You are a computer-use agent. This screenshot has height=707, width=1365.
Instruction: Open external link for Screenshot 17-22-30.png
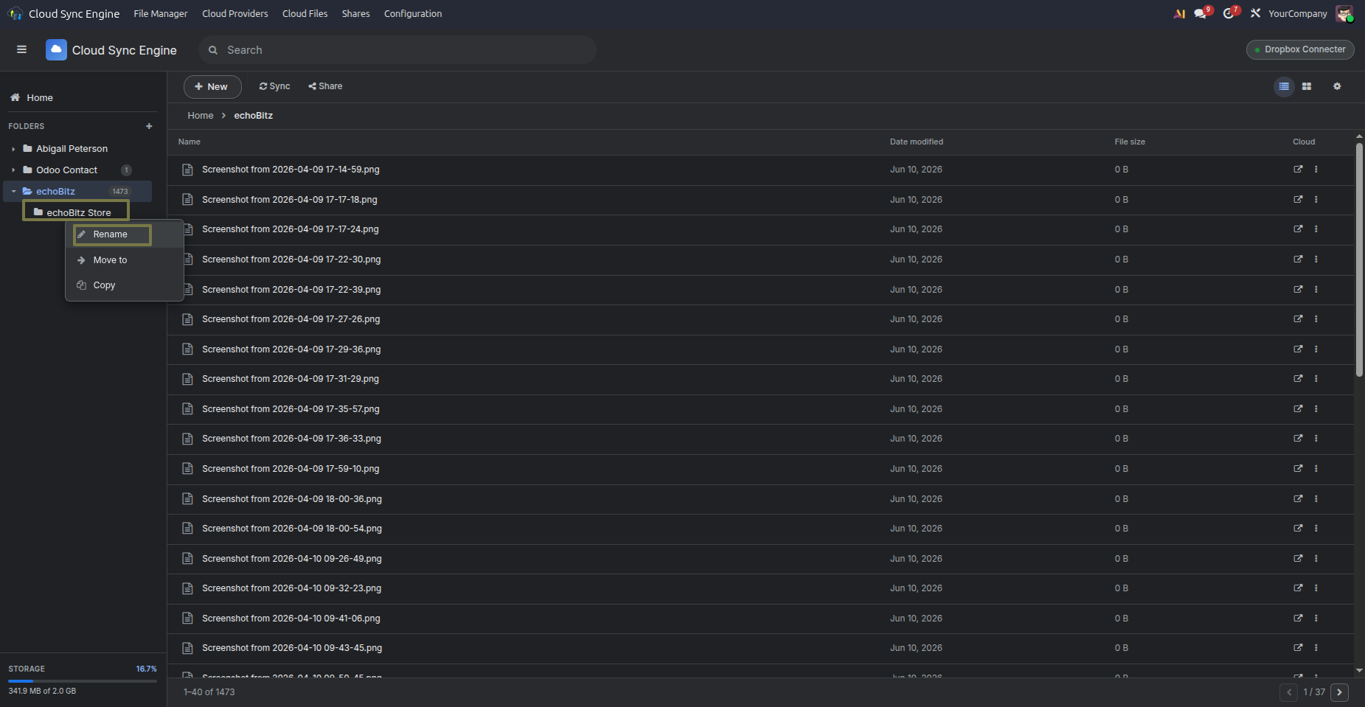[1298, 259]
